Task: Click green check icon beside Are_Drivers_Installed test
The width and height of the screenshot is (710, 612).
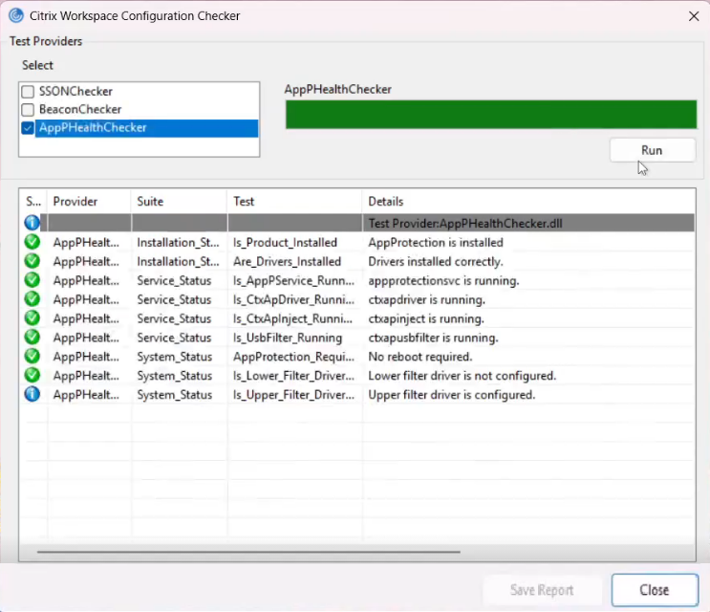Action: click(x=32, y=261)
